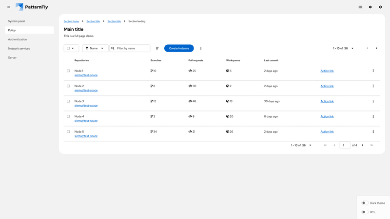This screenshot has width=390, height=219.
Task: Click 30 days ago in Node 3 row
Action: coord(272,101)
